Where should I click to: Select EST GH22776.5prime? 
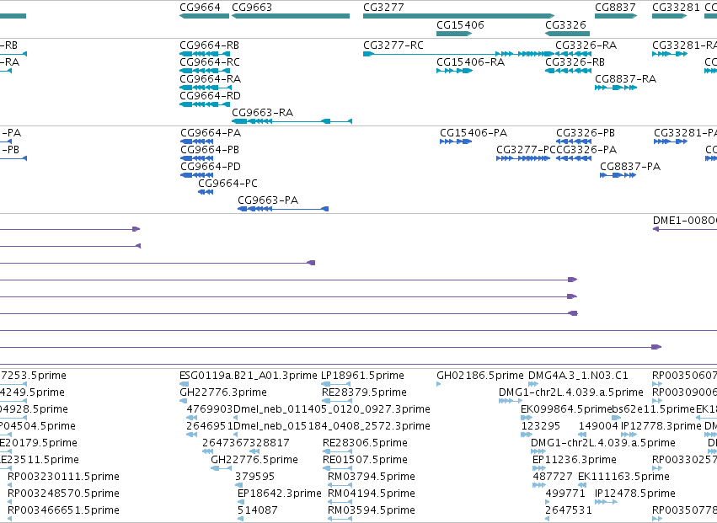coord(254,460)
